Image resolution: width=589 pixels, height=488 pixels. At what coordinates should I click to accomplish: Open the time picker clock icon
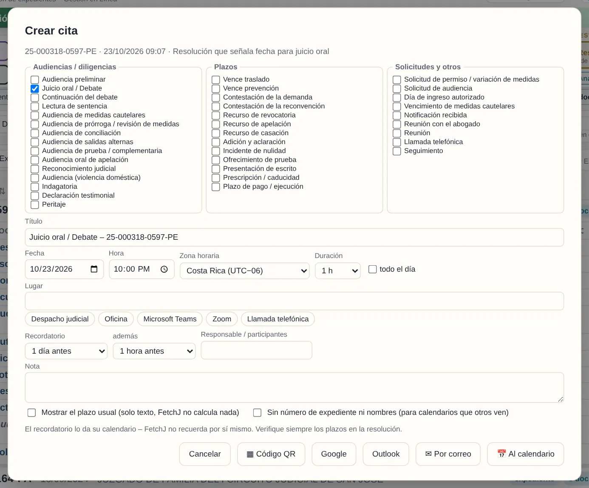click(x=164, y=269)
